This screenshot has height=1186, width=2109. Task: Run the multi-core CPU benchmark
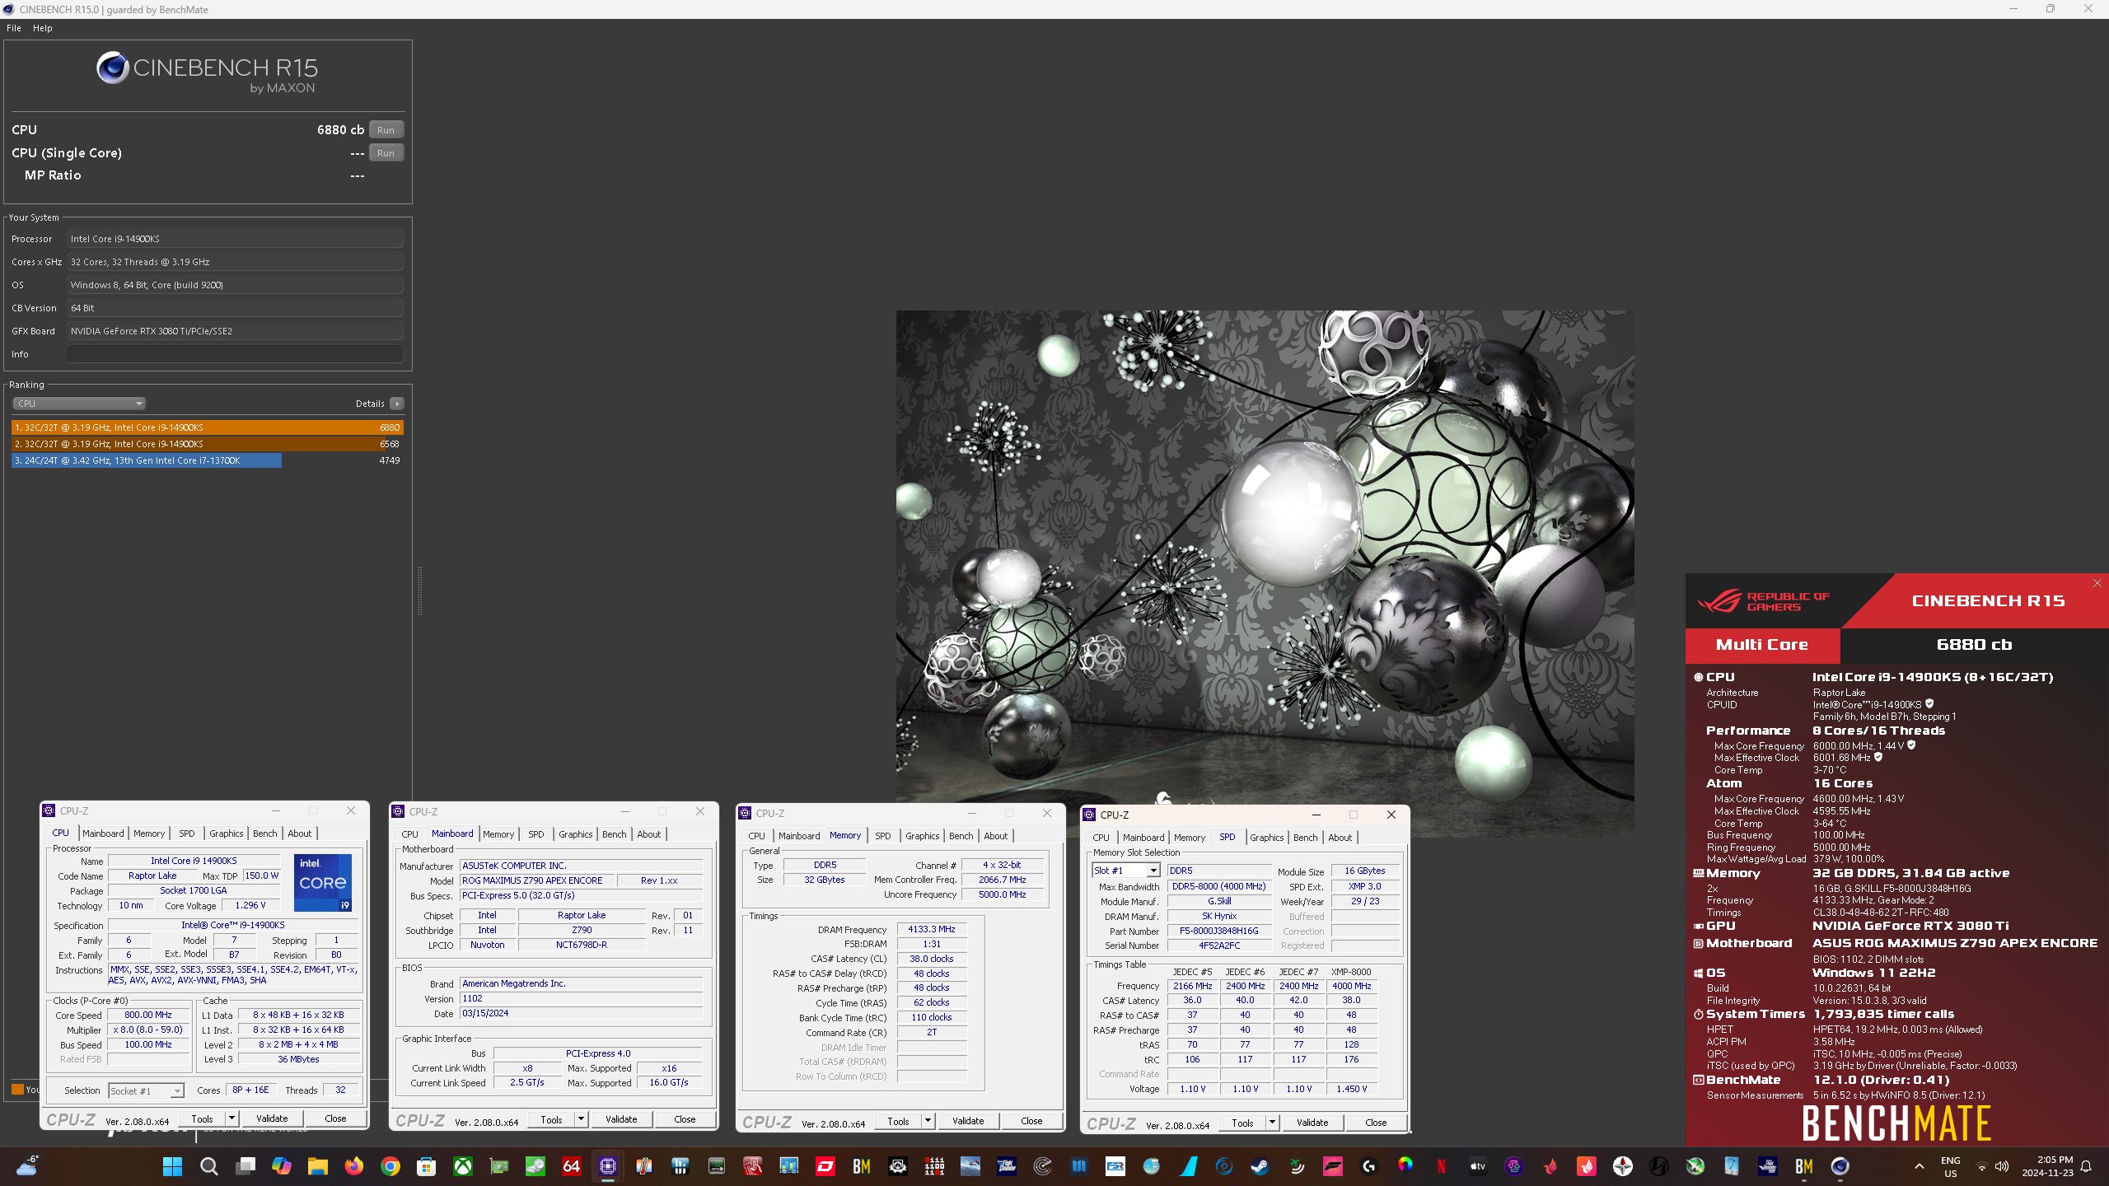point(386,130)
